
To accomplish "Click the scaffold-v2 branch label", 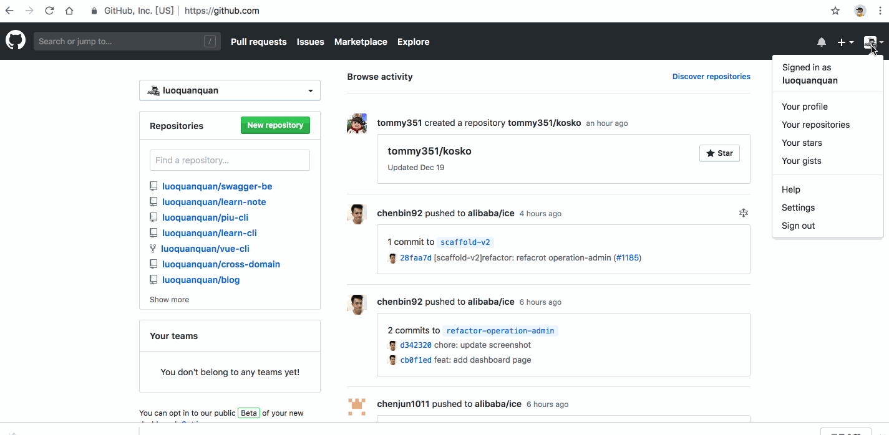I will tap(465, 242).
